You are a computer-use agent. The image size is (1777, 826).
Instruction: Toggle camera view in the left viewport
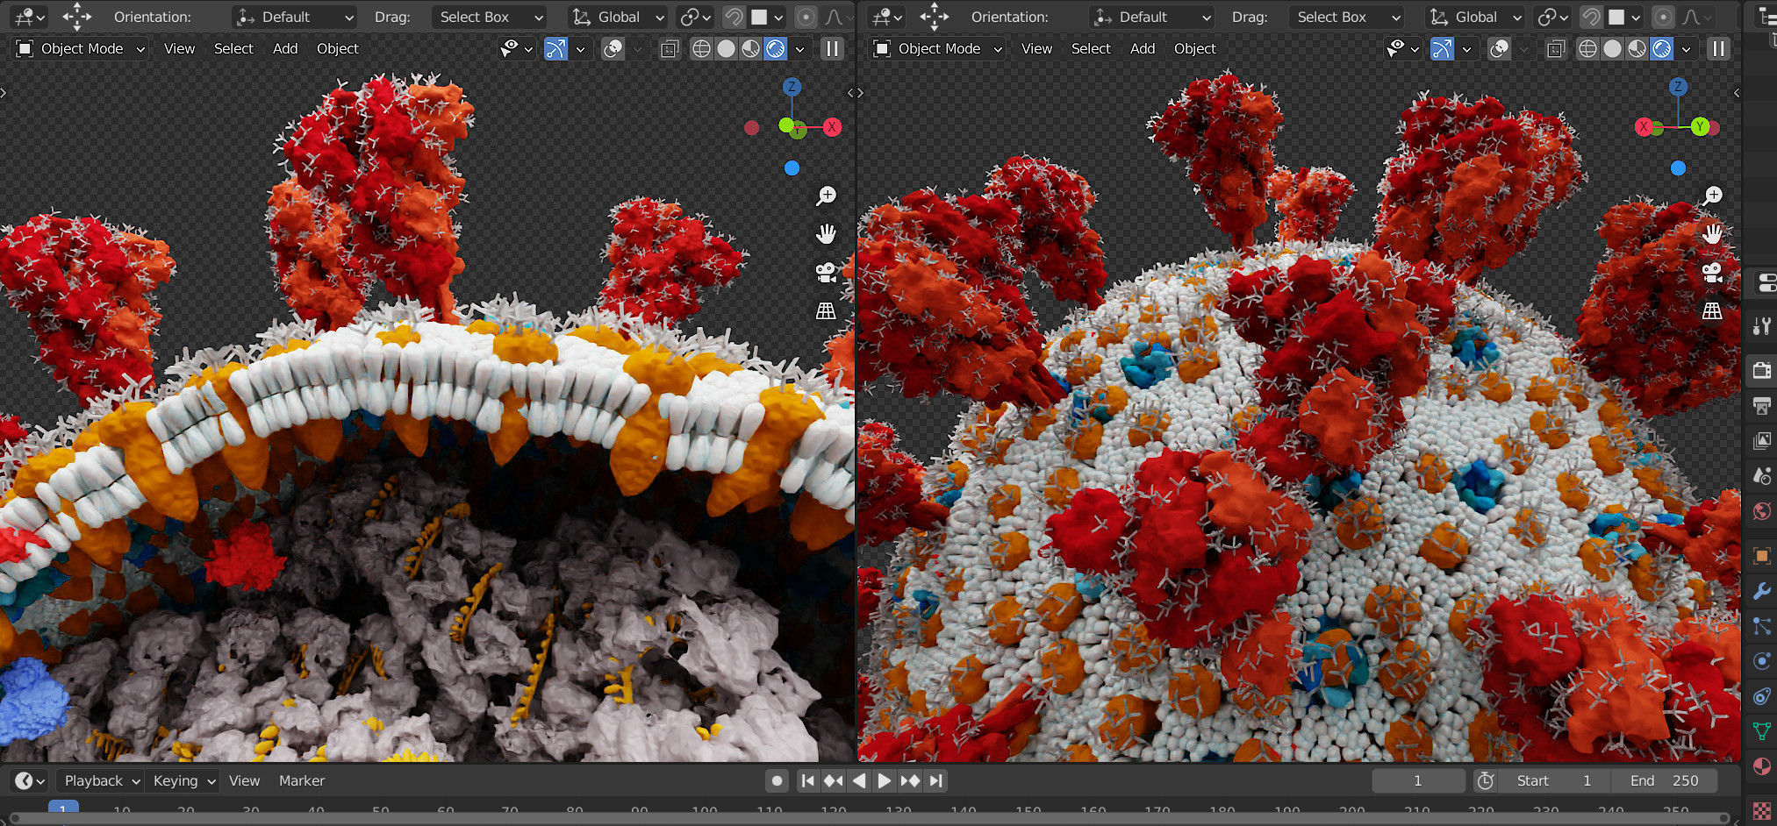(826, 273)
